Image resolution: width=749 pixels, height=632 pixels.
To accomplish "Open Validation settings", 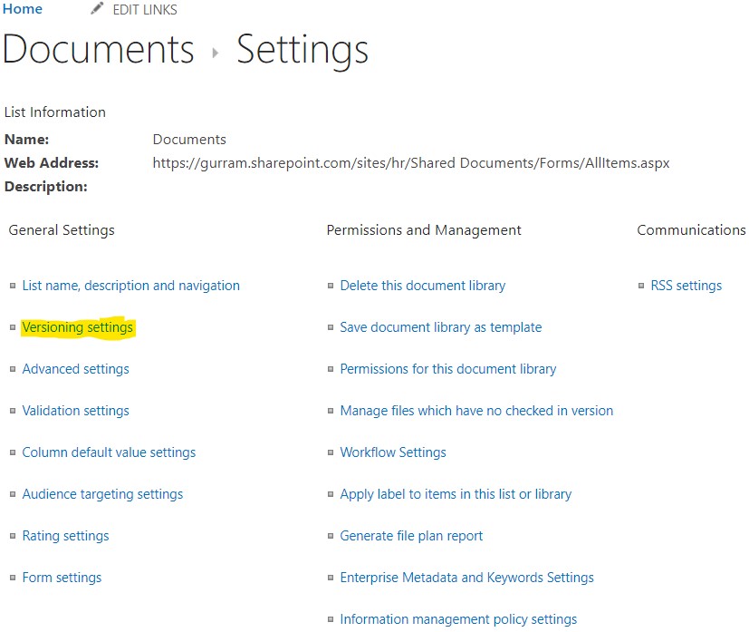I will (75, 411).
